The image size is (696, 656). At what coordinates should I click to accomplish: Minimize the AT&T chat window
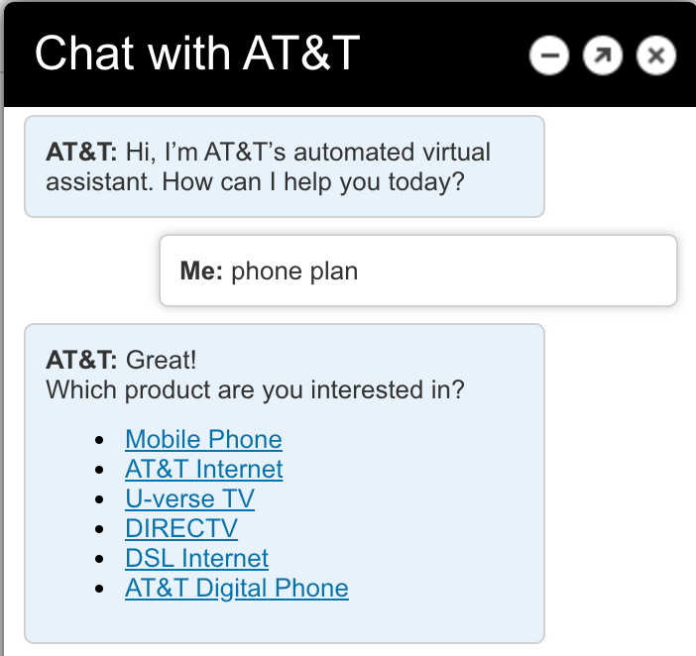[x=549, y=55]
